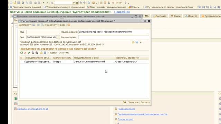Switch to the Кадры tab
The width and height of the screenshot is (221, 124).
(176, 16)
